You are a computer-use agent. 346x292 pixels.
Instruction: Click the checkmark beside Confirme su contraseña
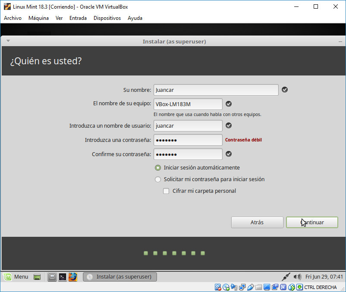(229, 154)
